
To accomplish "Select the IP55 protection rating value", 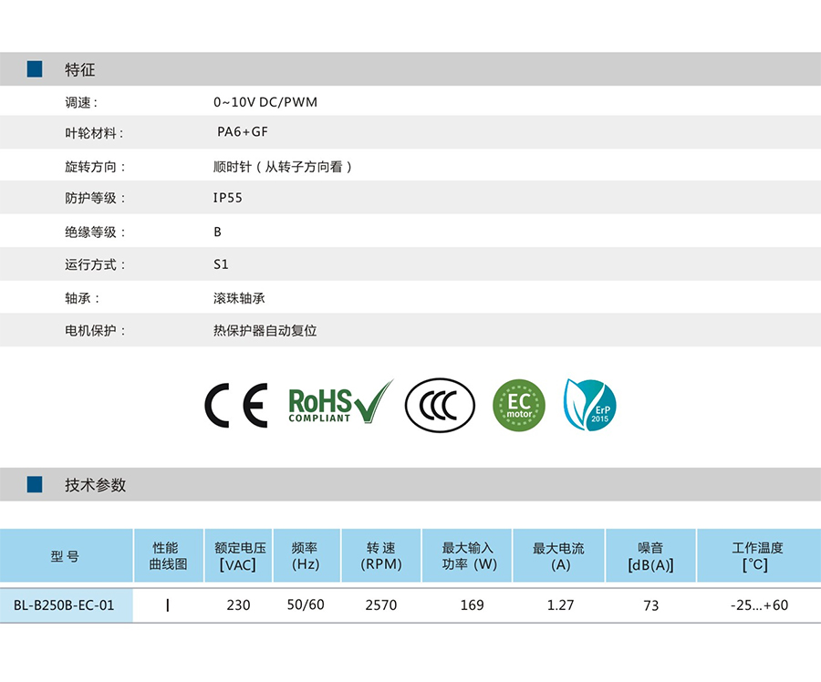I will tap(228, 198).
